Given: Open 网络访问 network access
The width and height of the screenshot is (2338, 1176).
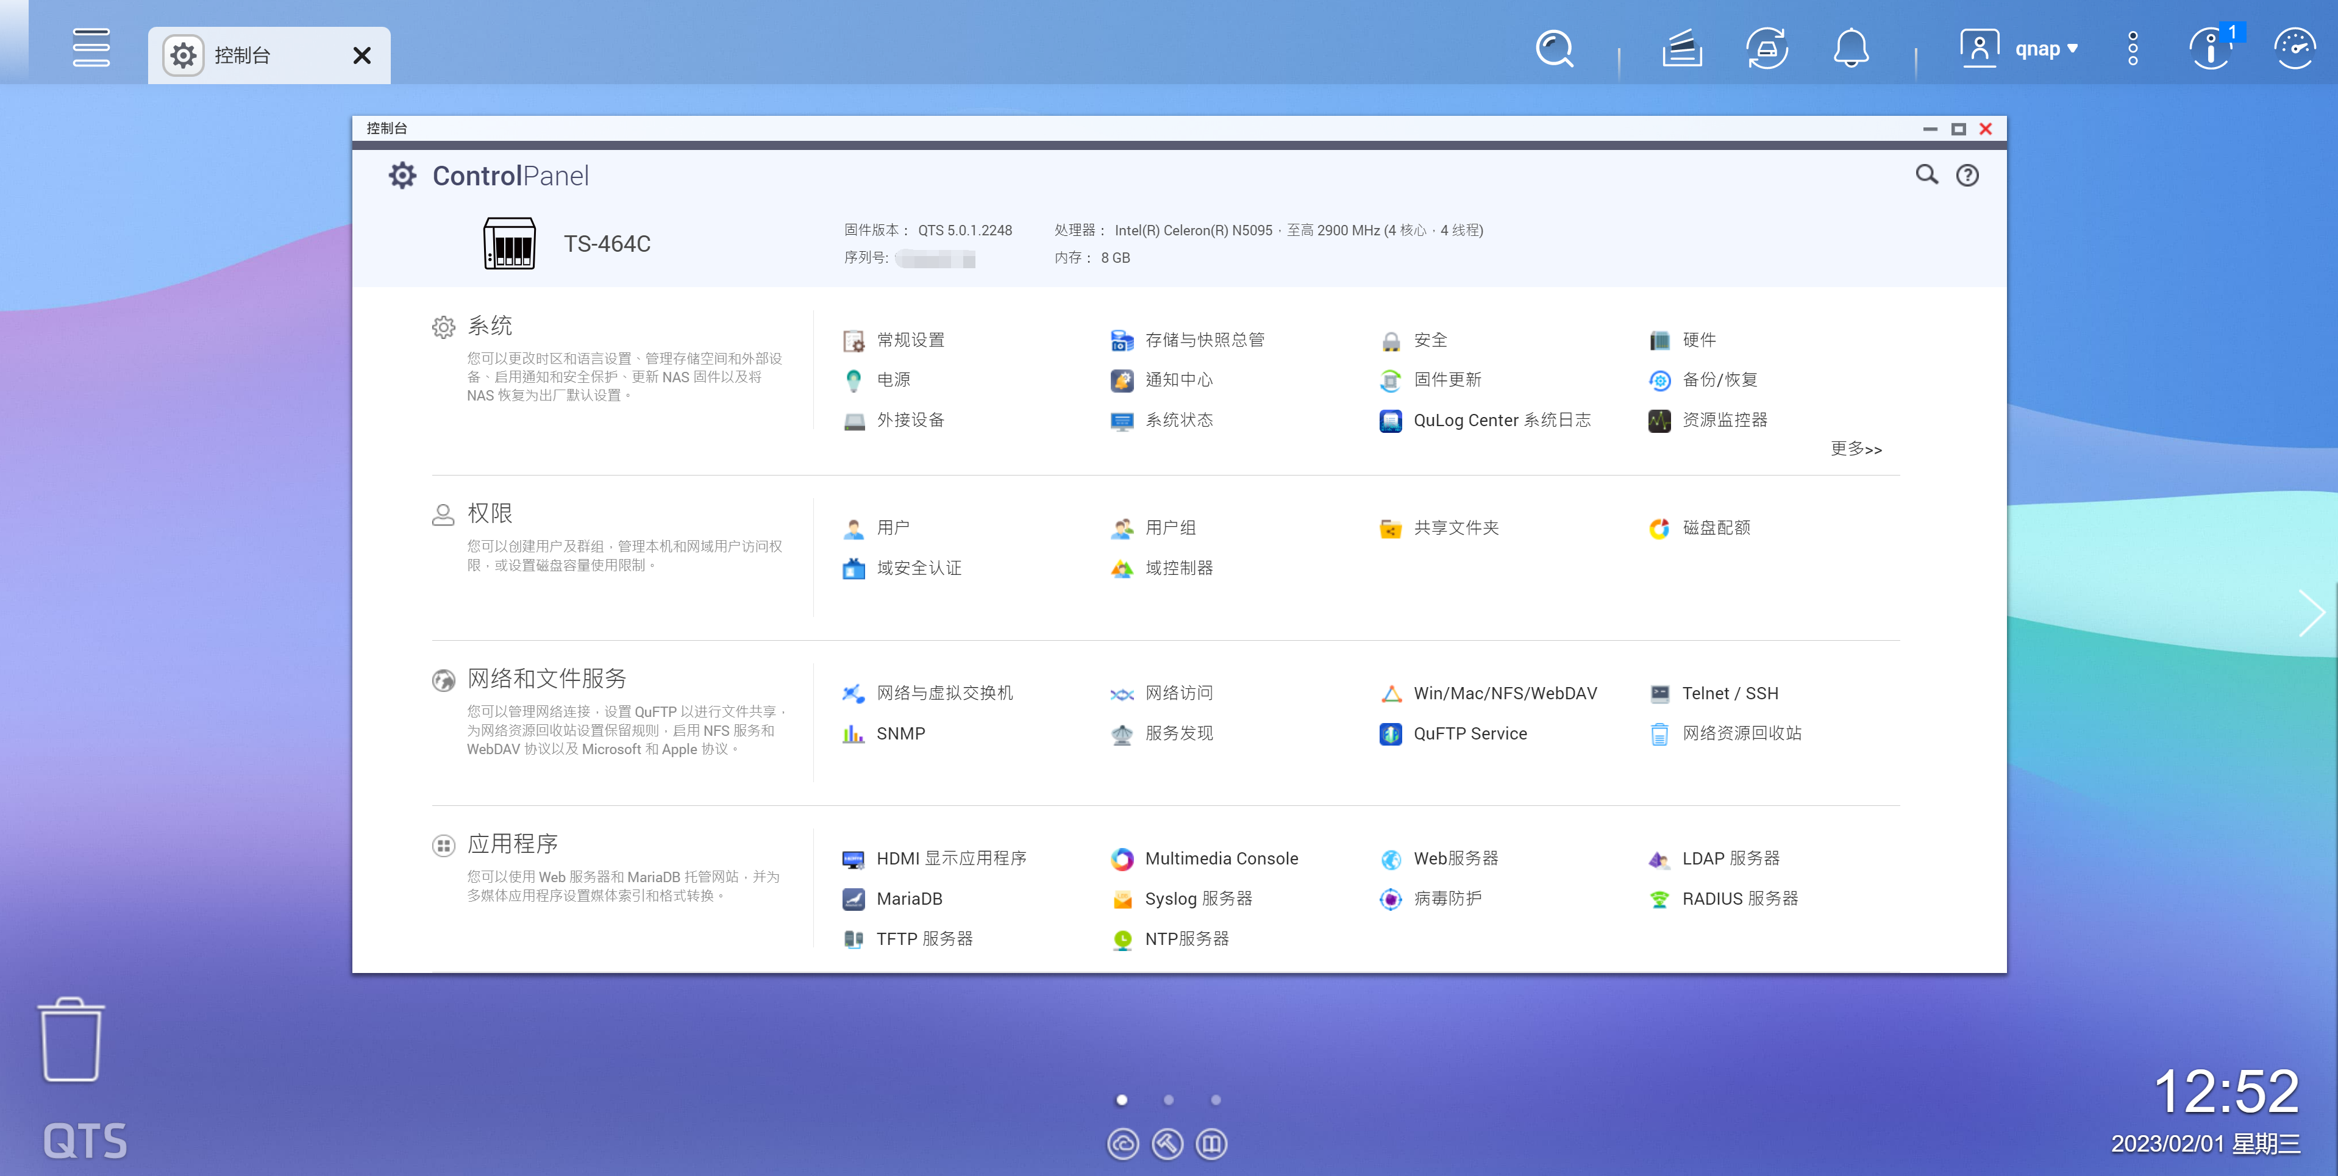Looking at the screenshot, I should [x=1162, y=693].
